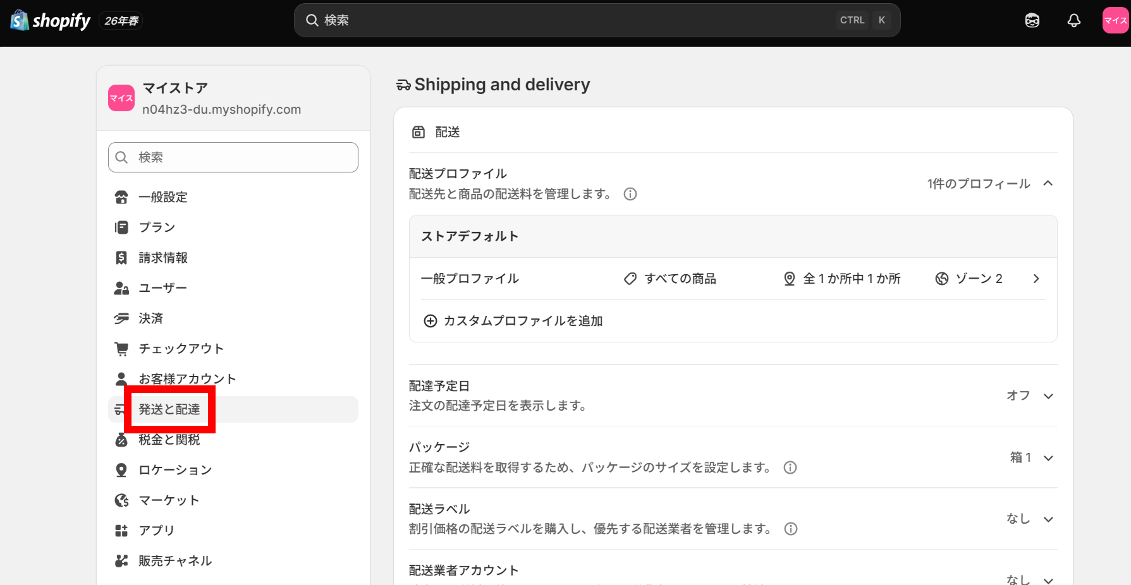Image resolution: width=1131 pixels, height=585 pixels.
Task: Click the Shopify logo in top bar
Action: tap(51, 21)
